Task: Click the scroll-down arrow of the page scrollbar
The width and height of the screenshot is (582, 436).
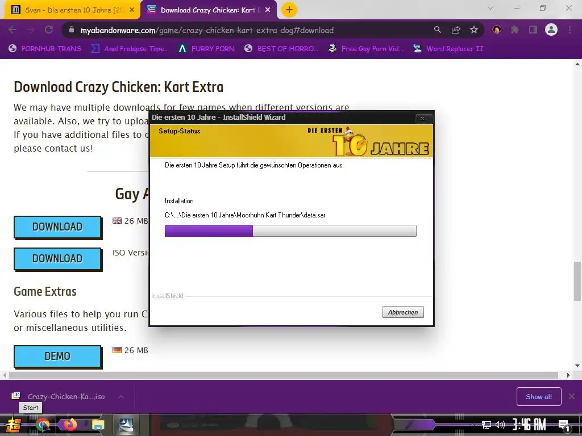Action: coord(577,366)
